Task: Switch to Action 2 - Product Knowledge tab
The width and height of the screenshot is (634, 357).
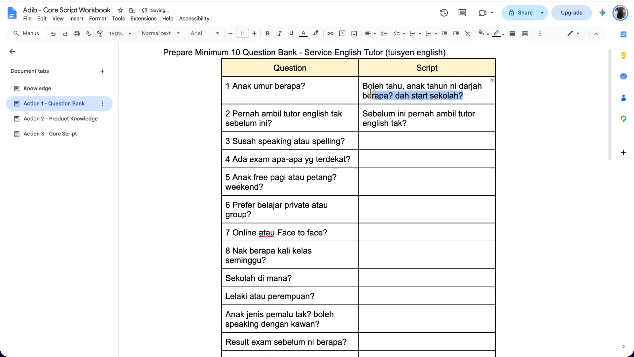Action: (x=60, y=119)
